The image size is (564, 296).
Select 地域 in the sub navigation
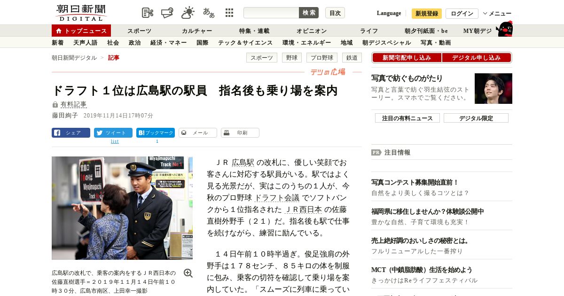click(x=347, y=43)
